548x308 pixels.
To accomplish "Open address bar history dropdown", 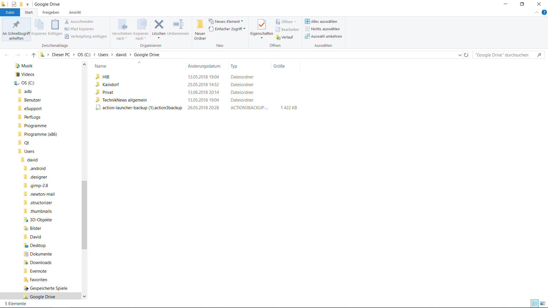I will coord(460,55).
